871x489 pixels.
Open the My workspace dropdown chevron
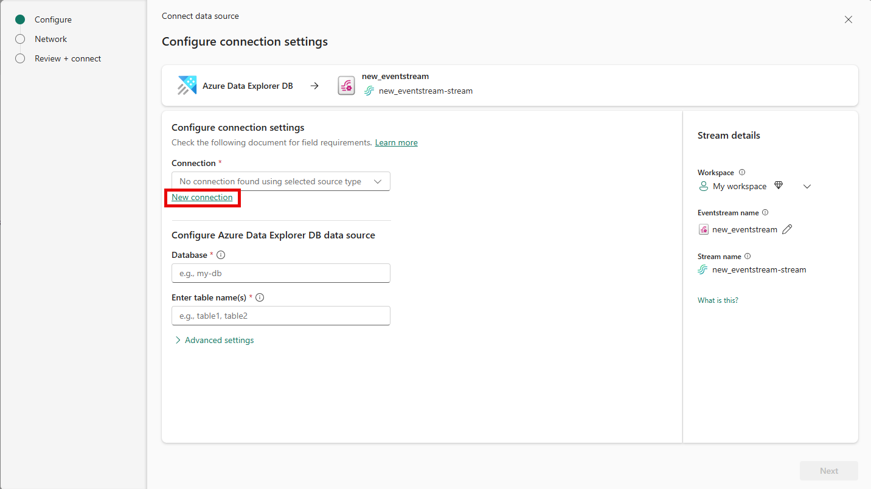coord(807,186)
